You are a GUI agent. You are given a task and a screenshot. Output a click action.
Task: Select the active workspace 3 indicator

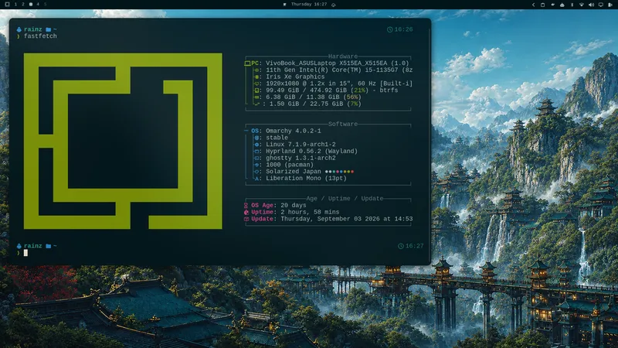[x=30, y=5]
